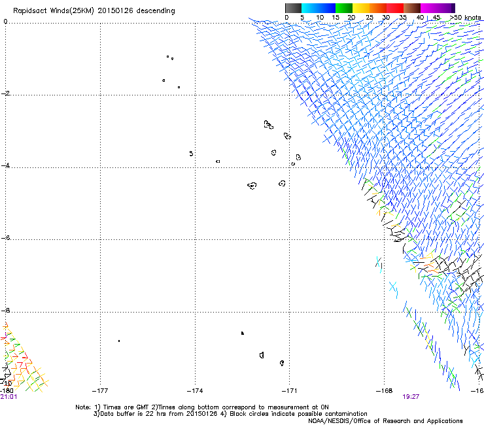
Task: Select the note "Black circles indicate possible contamination"
Action: [x=298, y=414]
